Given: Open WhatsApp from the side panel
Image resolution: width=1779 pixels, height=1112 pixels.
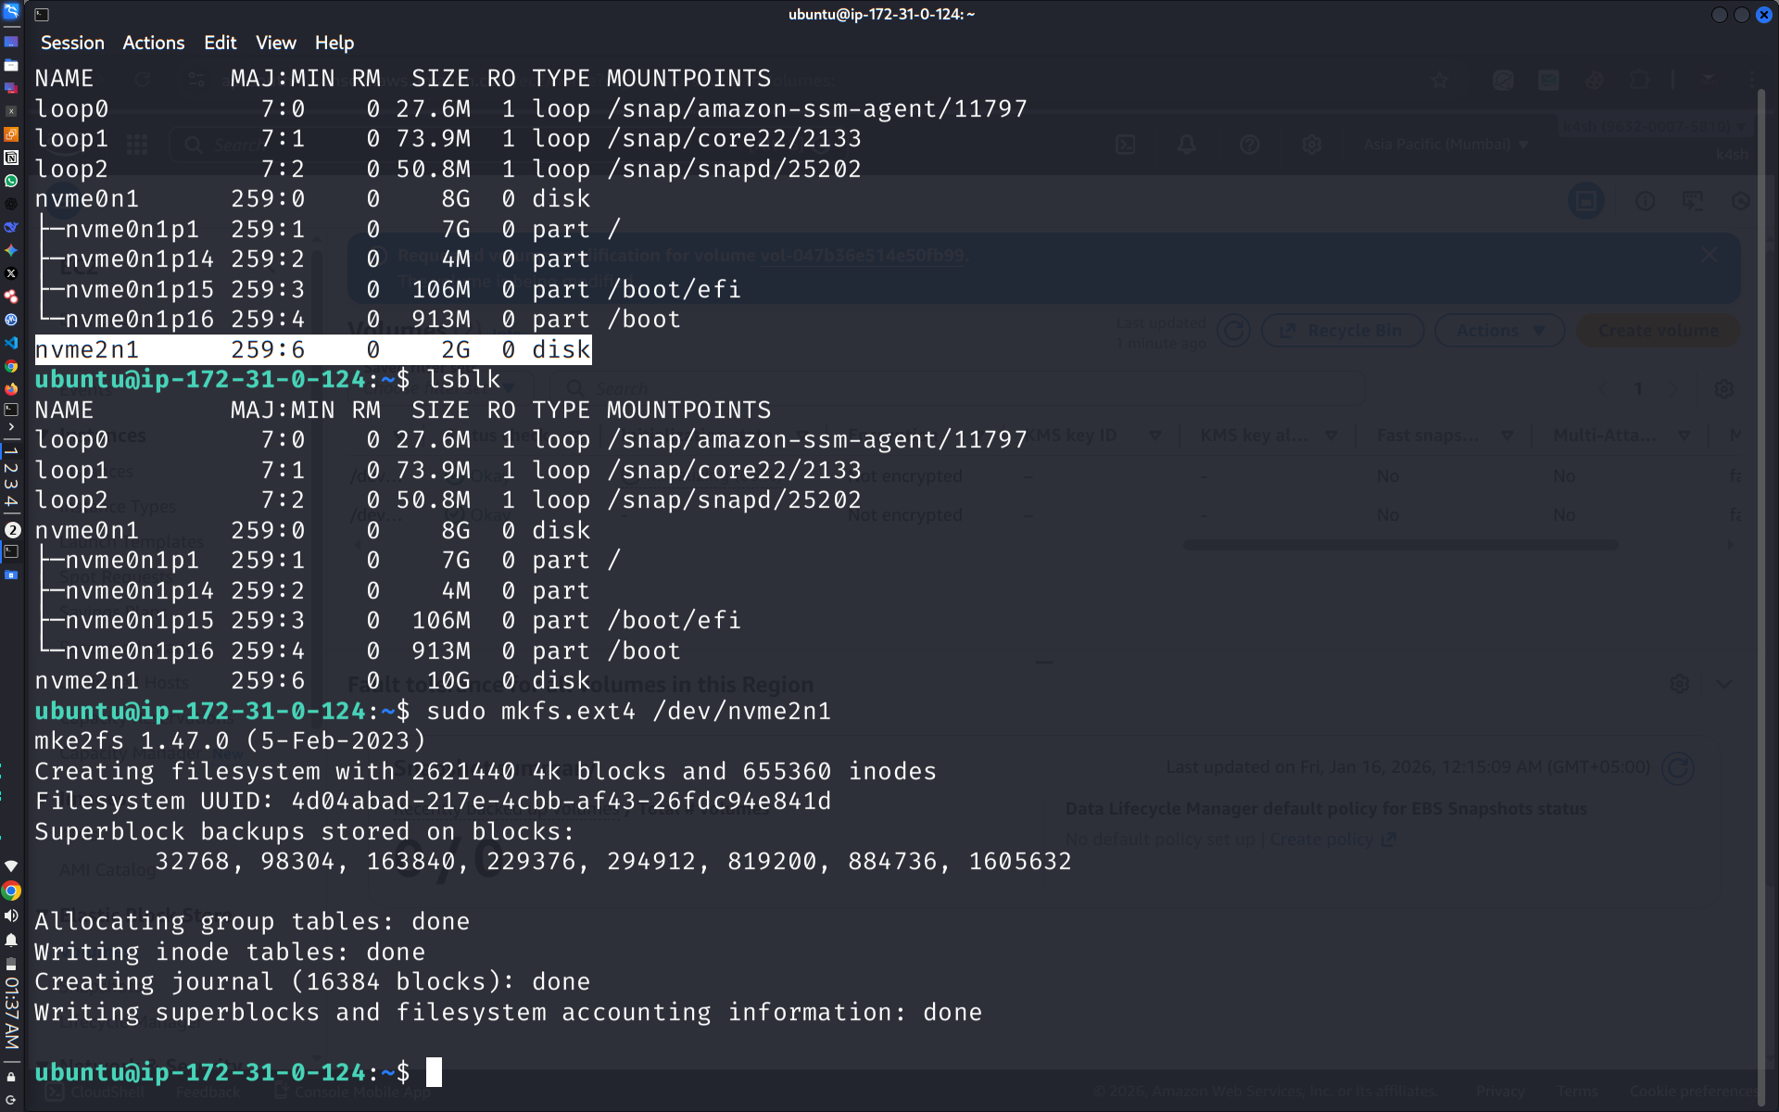Looking at the screenshot, I should coord(11,181).
